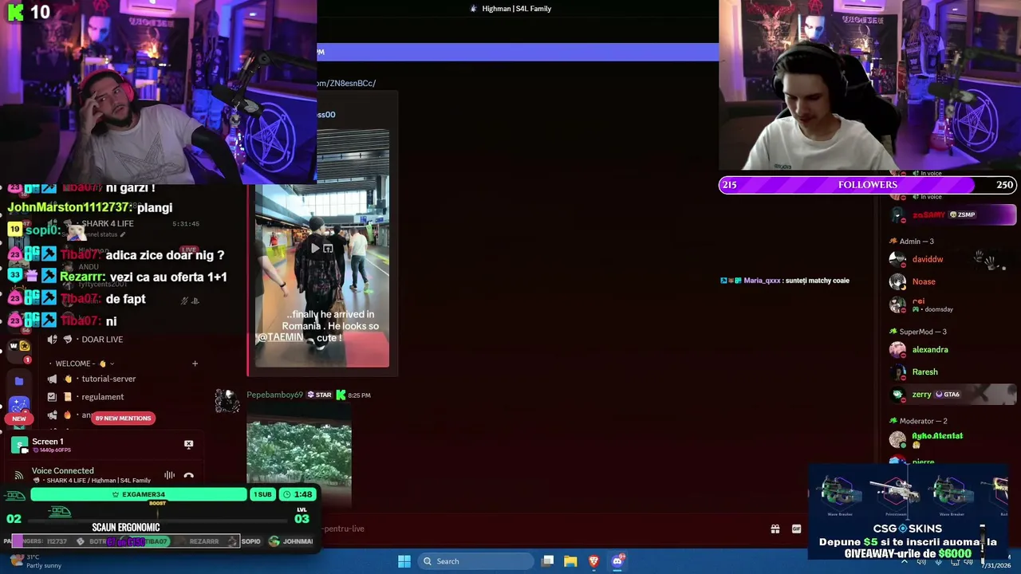Viewport: 1021px width, 574px height.
Task: Click the Highman | S4L Family window title
Action: click(x=517, y=9)
